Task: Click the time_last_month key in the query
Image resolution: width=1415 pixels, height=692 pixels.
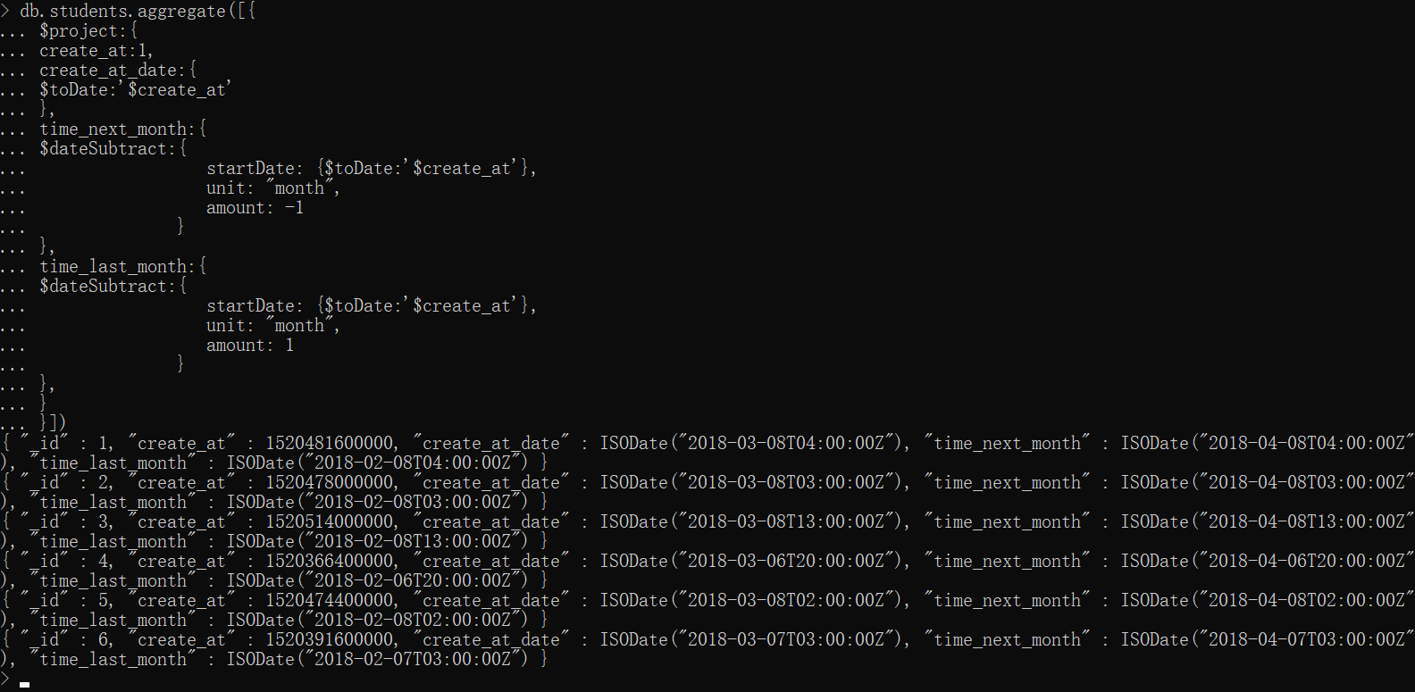Action: tap(113, 267)
